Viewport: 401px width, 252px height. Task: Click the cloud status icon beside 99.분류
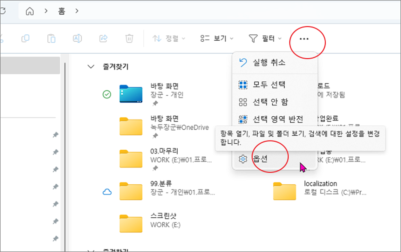click(107, 192)
